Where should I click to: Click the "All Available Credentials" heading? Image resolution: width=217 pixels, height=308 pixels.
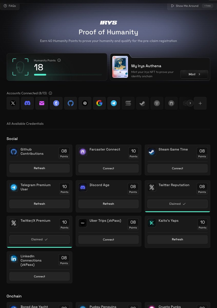pos(25,124)
